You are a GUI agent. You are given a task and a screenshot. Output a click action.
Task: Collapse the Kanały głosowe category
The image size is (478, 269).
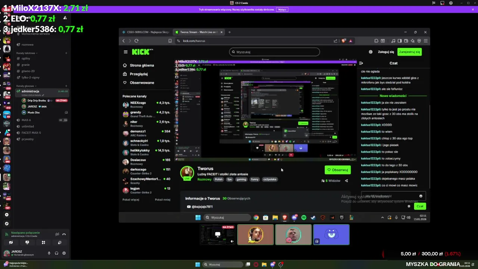(x=27, y=86)
